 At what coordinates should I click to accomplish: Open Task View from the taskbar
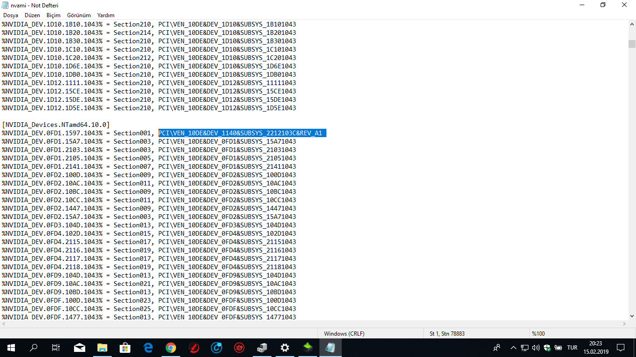tap(56, 347)
